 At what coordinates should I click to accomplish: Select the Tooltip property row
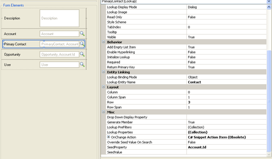point(186,32)
